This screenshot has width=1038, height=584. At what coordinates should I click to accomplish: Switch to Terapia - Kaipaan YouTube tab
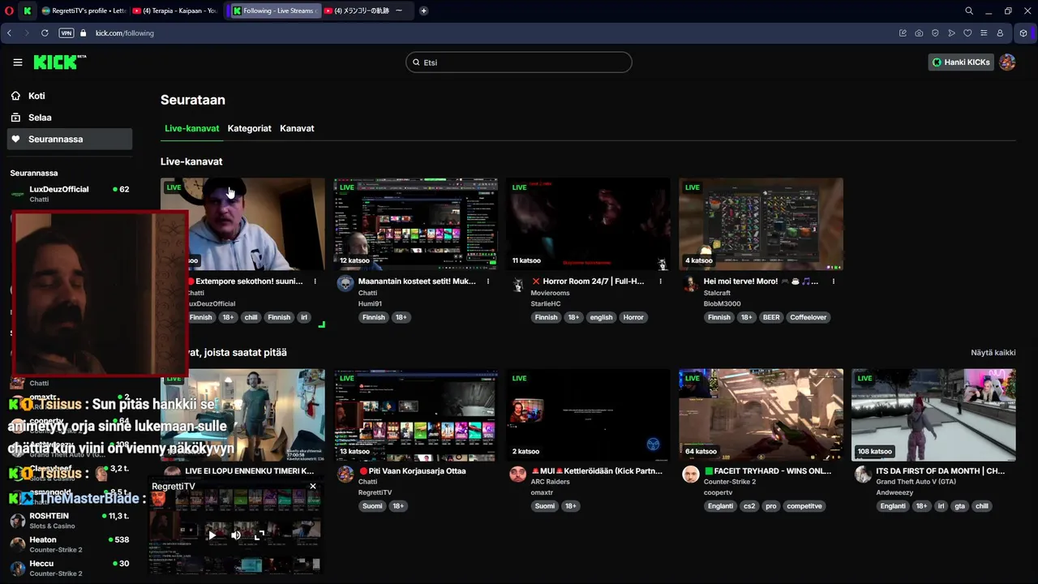(x=174, y=11)
